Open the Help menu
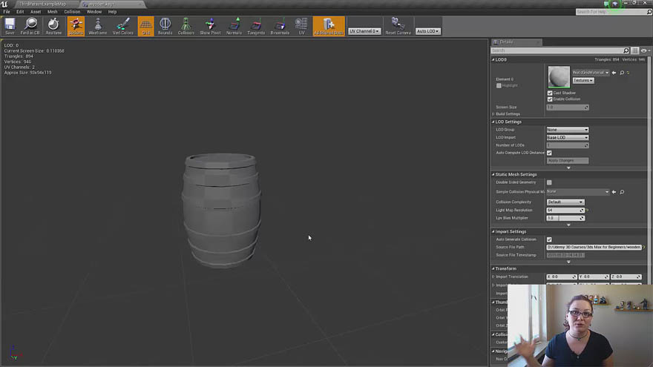This screenshot has height=367, width=653. coord(113,12)
